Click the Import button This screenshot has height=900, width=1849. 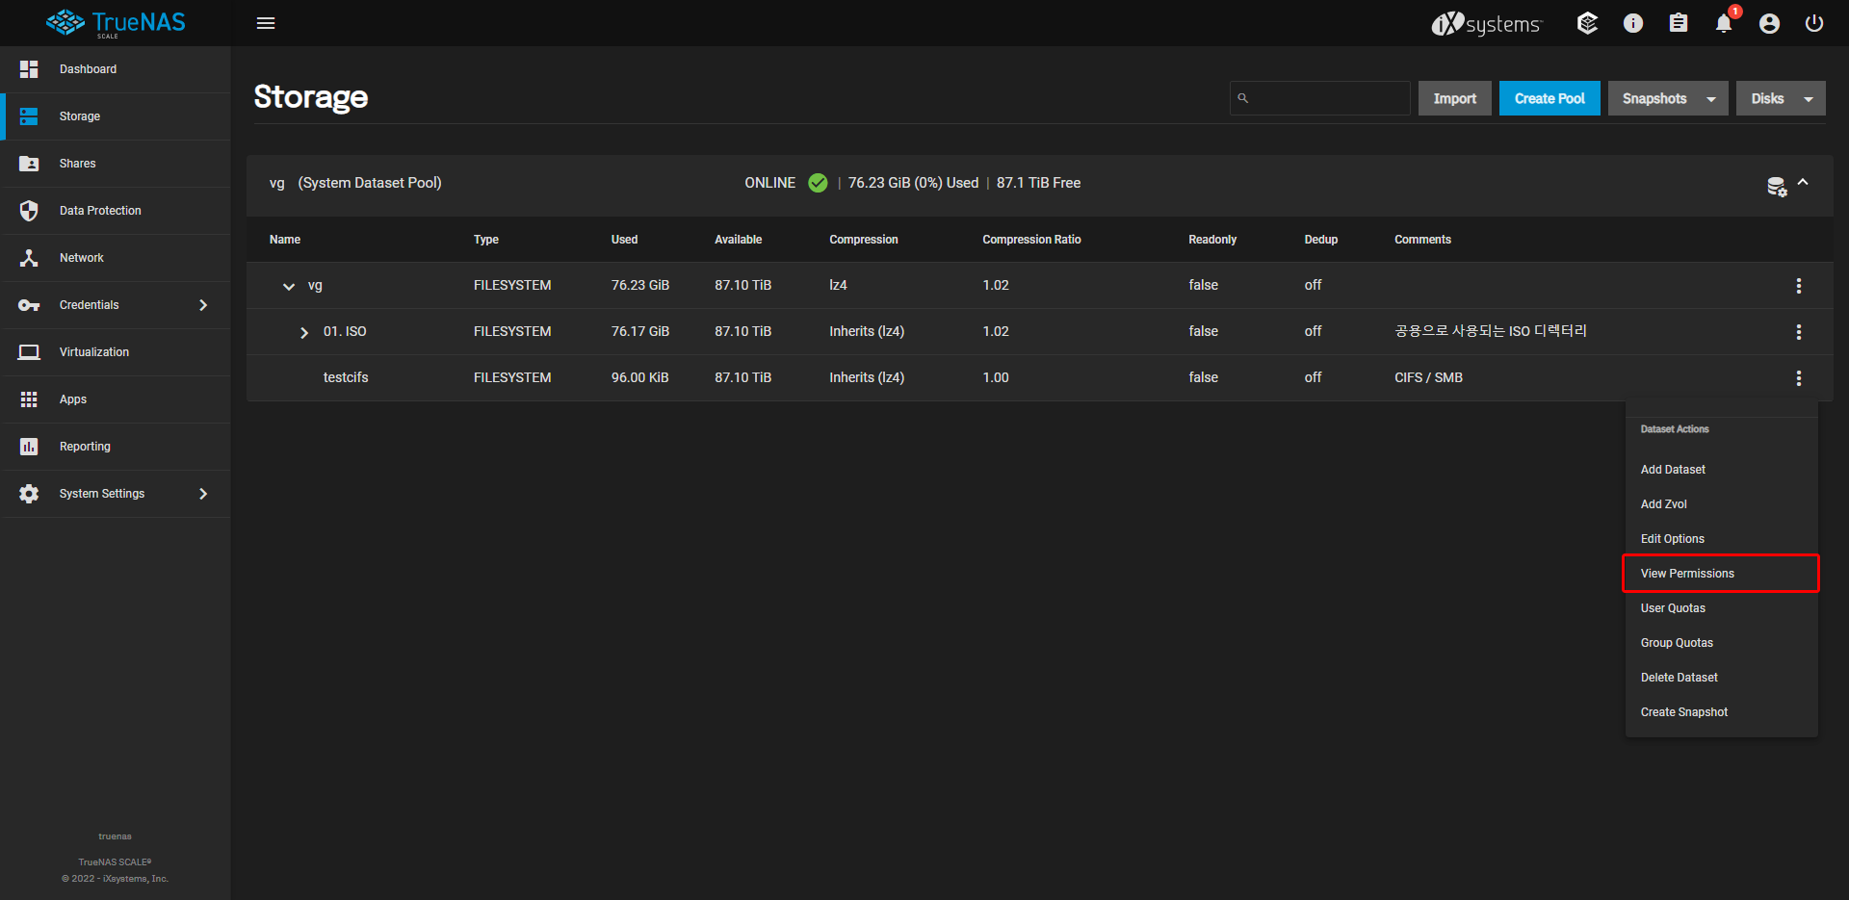coord(1454,99)
